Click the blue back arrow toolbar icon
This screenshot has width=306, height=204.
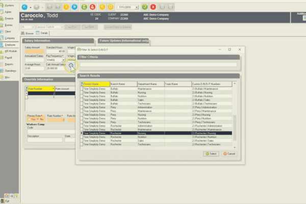(x=24, y=7)
